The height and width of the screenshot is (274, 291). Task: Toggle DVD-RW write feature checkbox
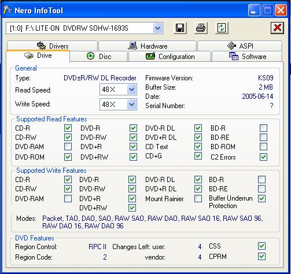pyautogui.click(x=132, y=188)
